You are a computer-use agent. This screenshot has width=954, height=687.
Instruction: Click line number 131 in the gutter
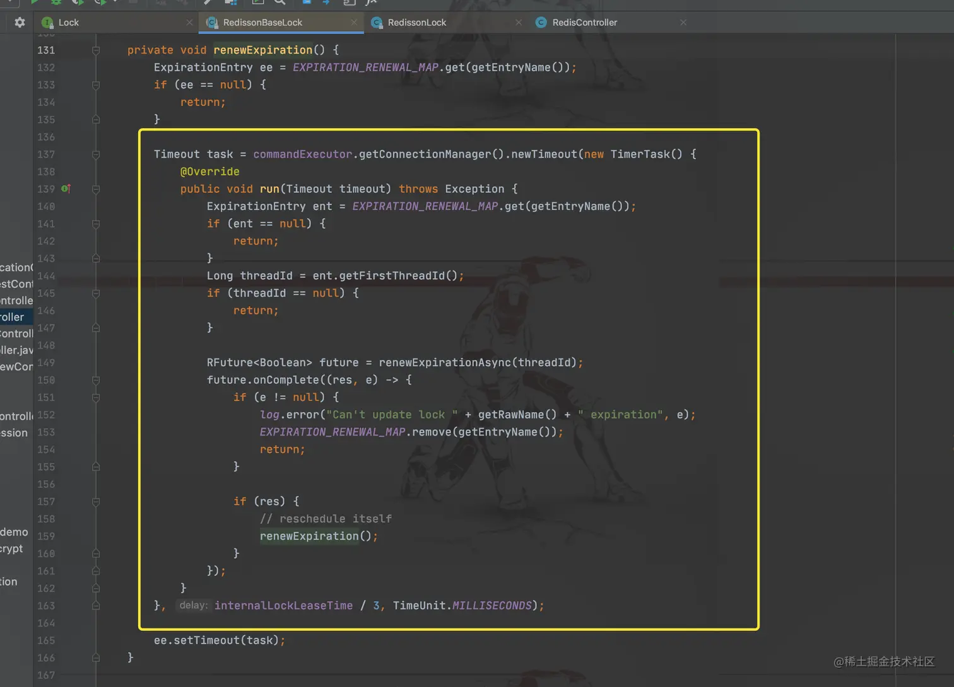point(46,50)
